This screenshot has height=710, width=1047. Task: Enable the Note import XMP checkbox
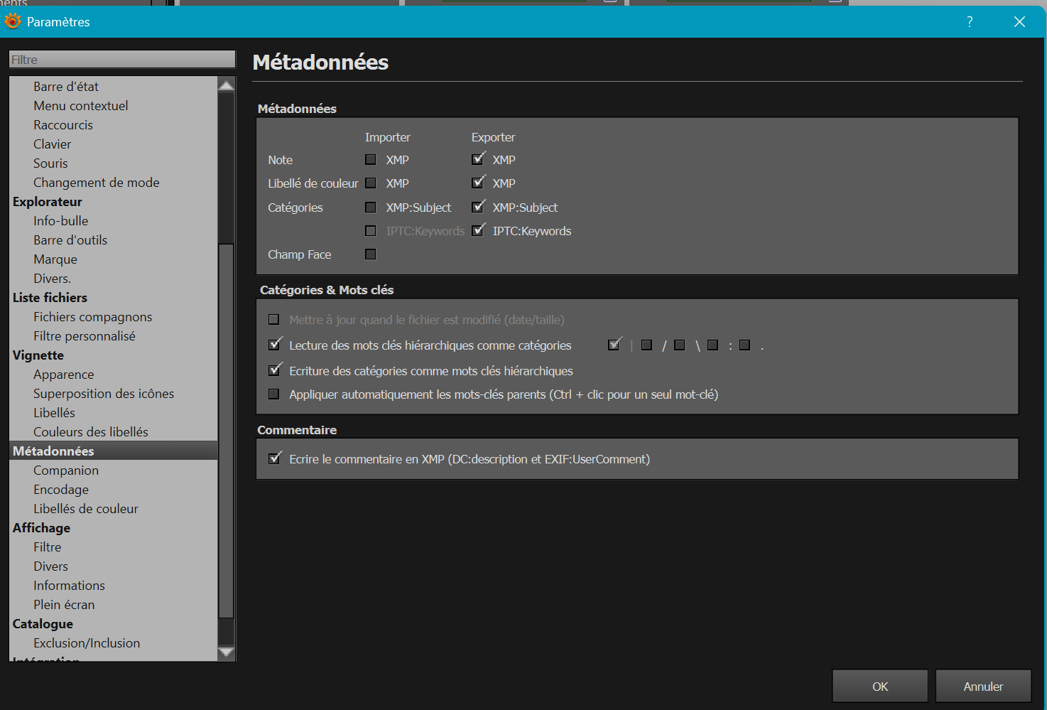point(371,160)
